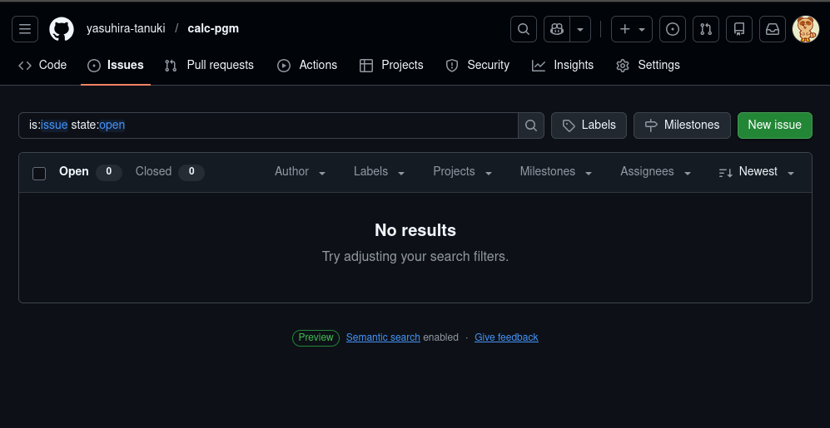
Task: Switch to the Pull requests tab
Action: coord(209,65)
